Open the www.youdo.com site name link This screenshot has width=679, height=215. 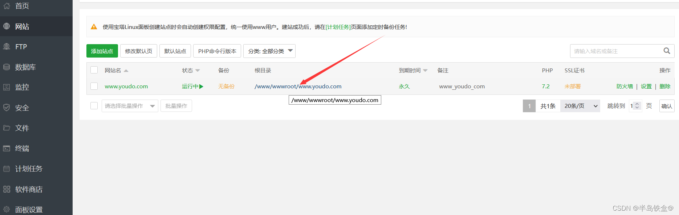tap(126, 87)
